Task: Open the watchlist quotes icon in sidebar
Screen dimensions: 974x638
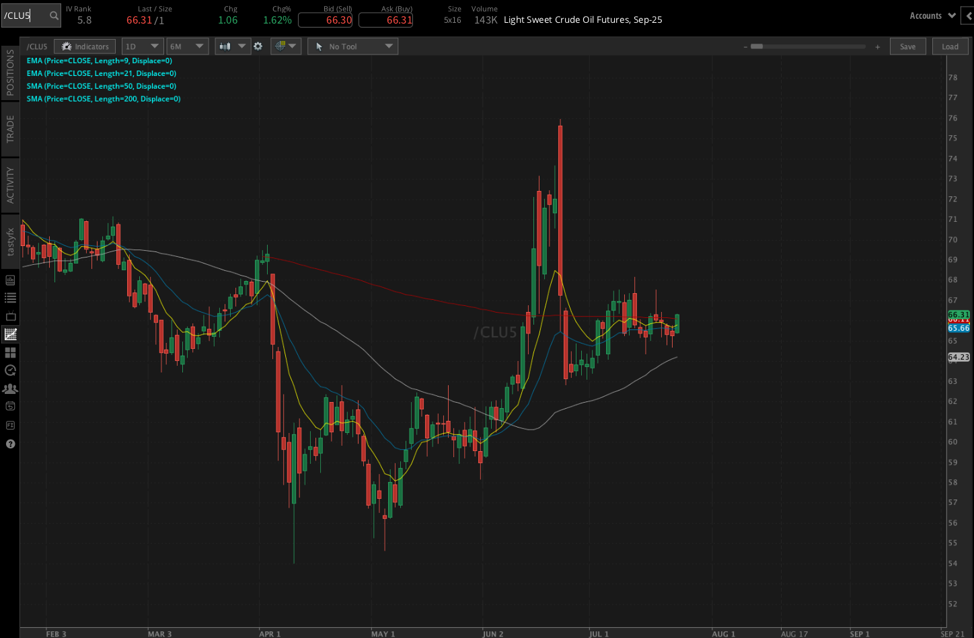Action: coord(10,298)
